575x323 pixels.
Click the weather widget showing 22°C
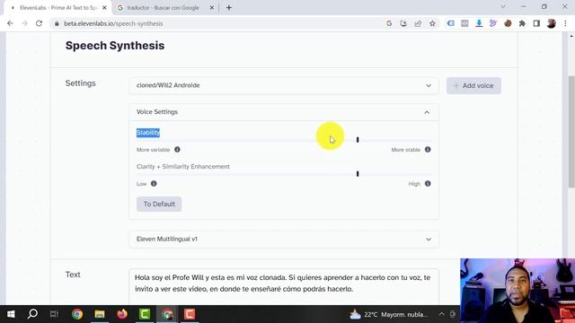[389, 314]
